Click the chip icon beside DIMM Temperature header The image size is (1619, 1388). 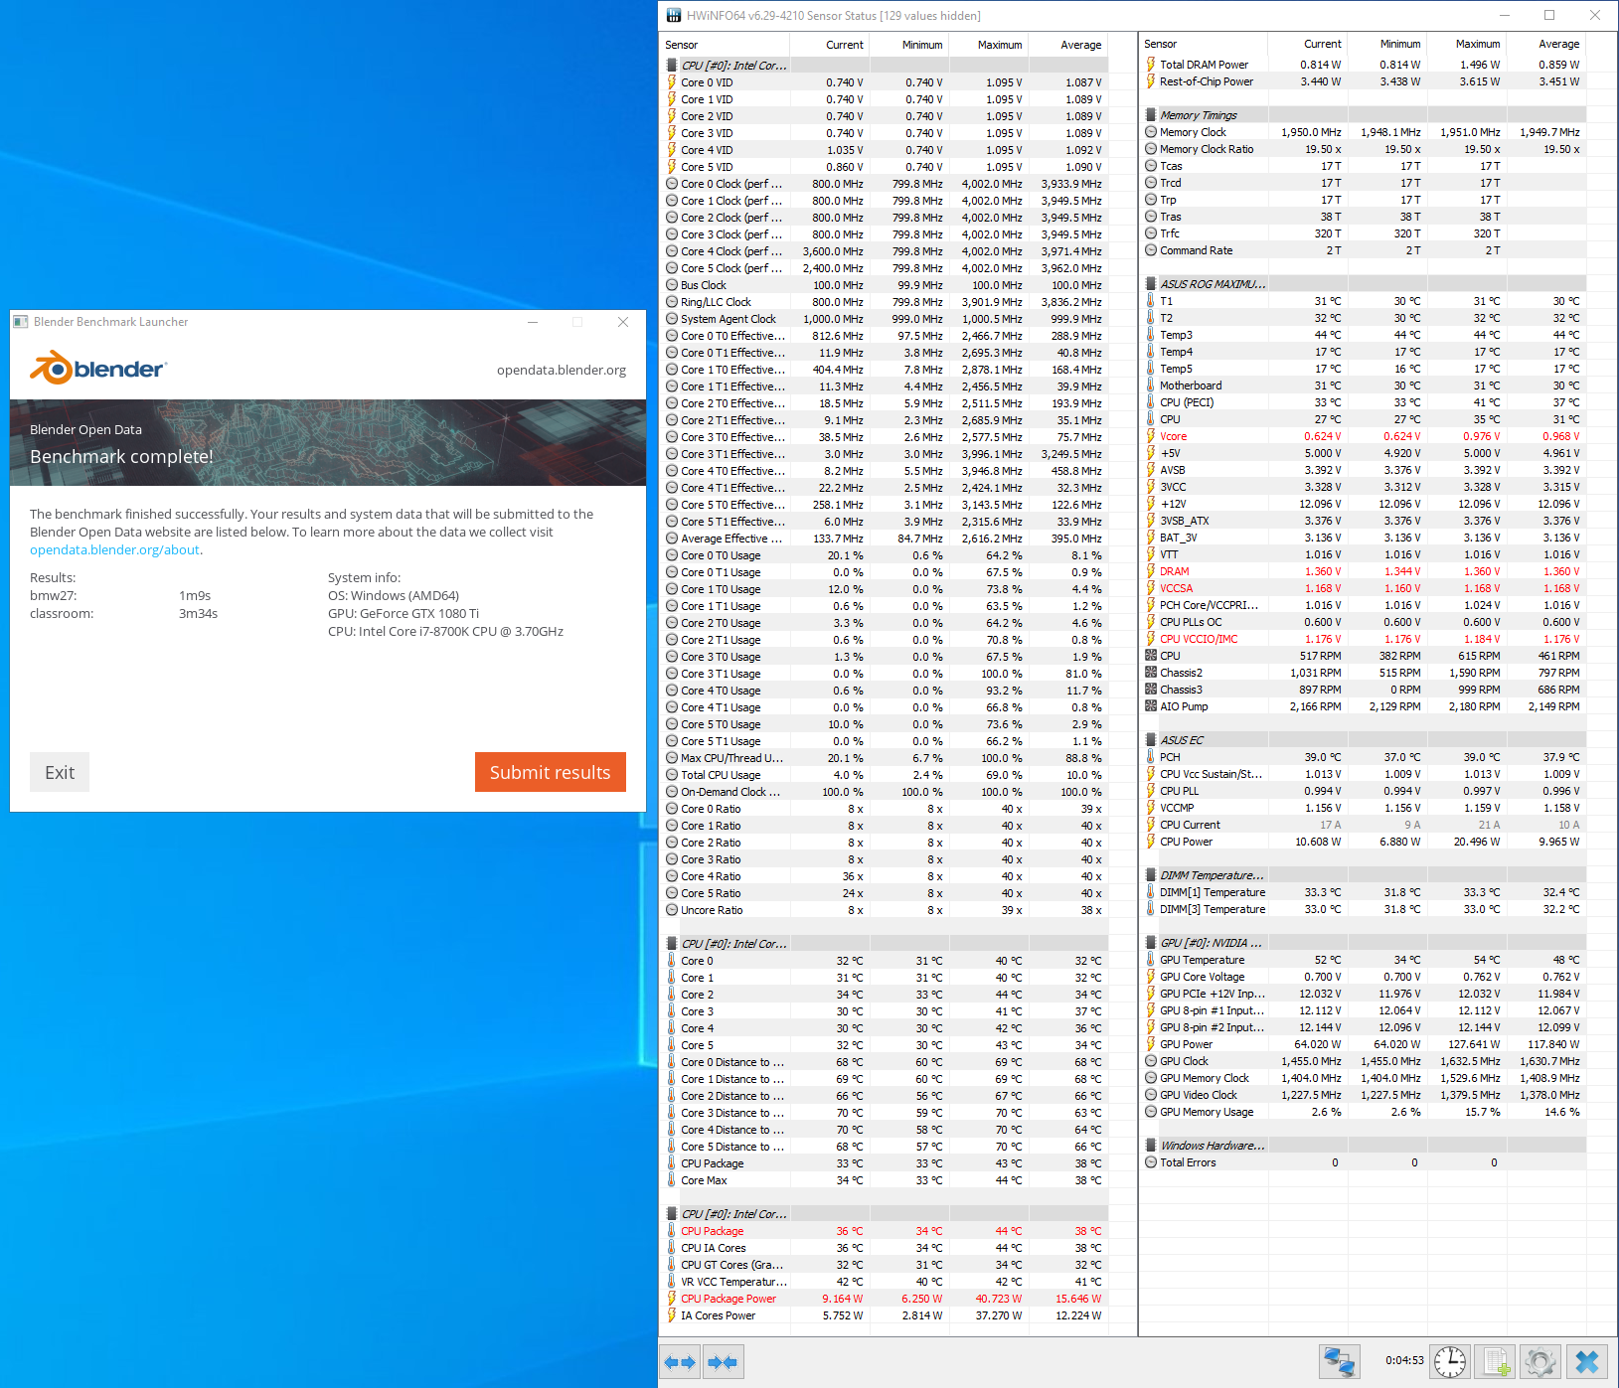coord(1151,875)
